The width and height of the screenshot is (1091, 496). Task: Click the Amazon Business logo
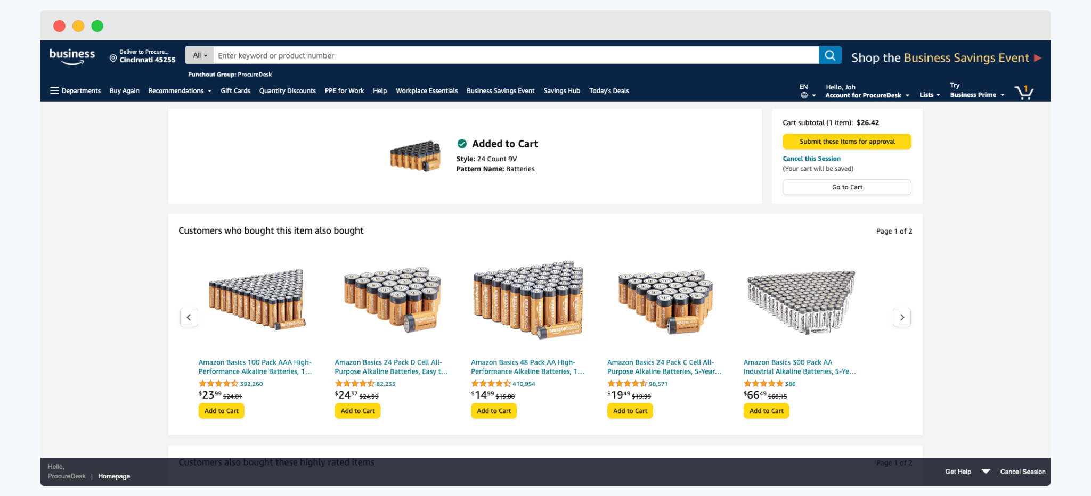click(72, 55)
